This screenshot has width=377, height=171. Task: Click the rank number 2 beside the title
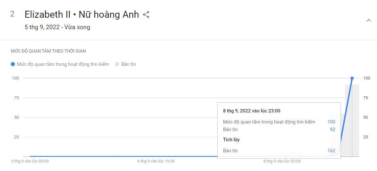click(12, 14)
